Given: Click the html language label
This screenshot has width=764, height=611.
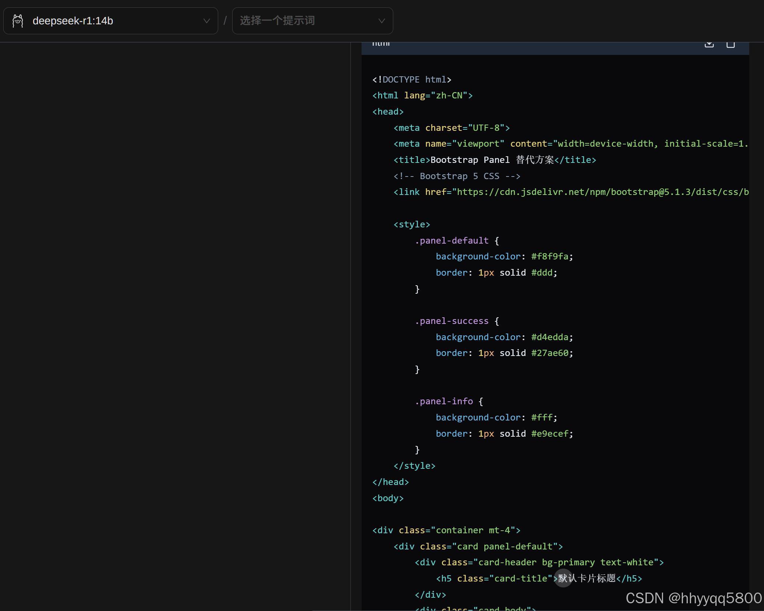Looking at the screenshot, I should point(381,44).
